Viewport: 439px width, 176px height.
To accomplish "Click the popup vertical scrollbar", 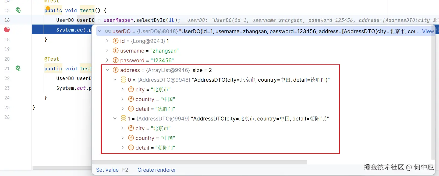I will [433, 92].
